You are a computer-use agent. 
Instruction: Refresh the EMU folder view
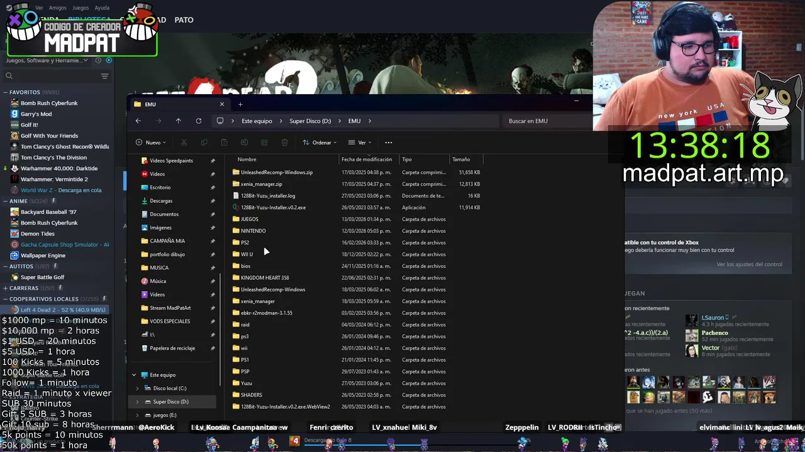(199, 121)
